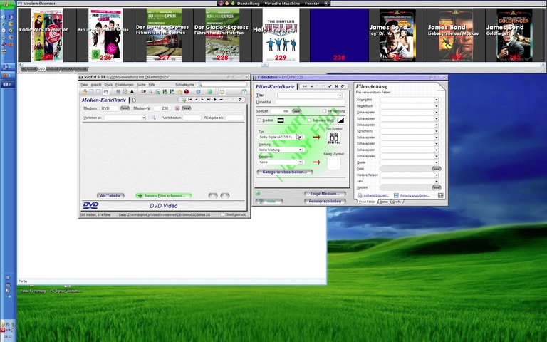547x342 pixels.
Task: Click the Medien-Browser left scroll arrow
Action: click(20, 65)
